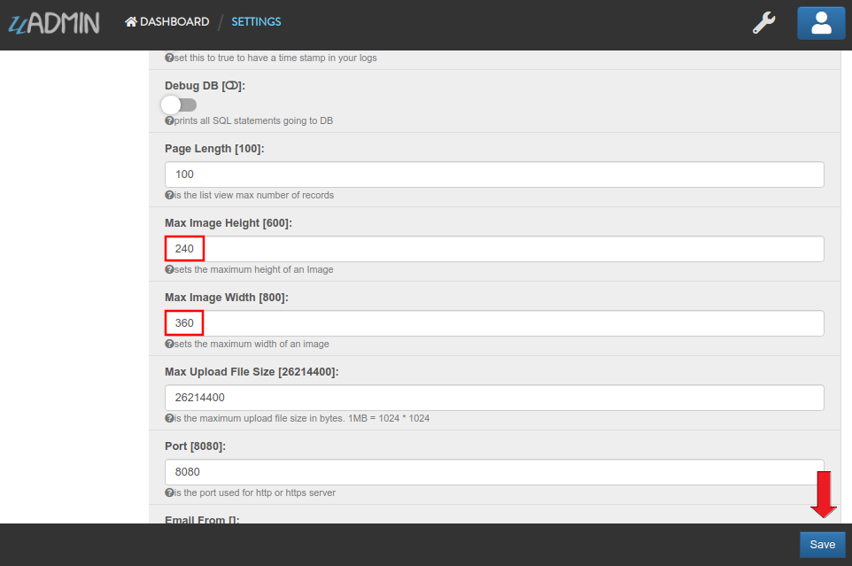Focus the Page Length field
The width and height of the screenshot is (852, 566).
point(494,174)
